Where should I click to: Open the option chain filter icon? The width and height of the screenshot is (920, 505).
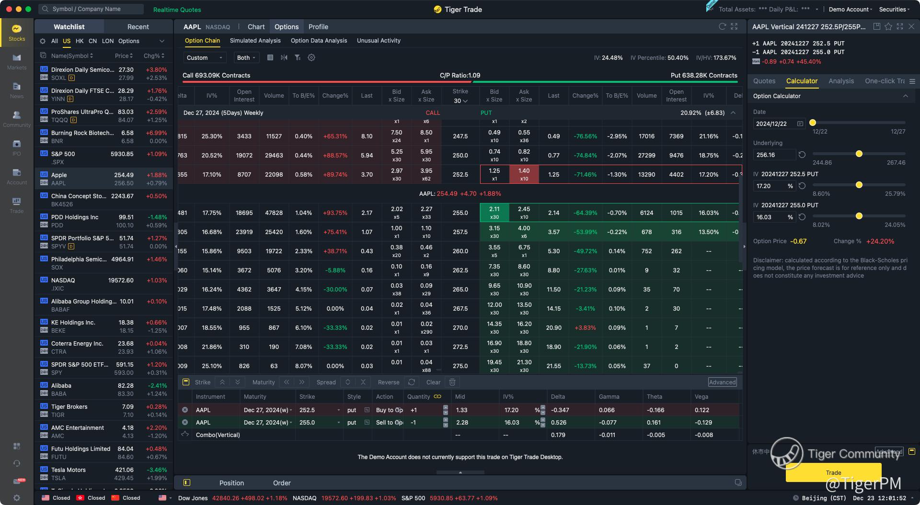point(298,57)
